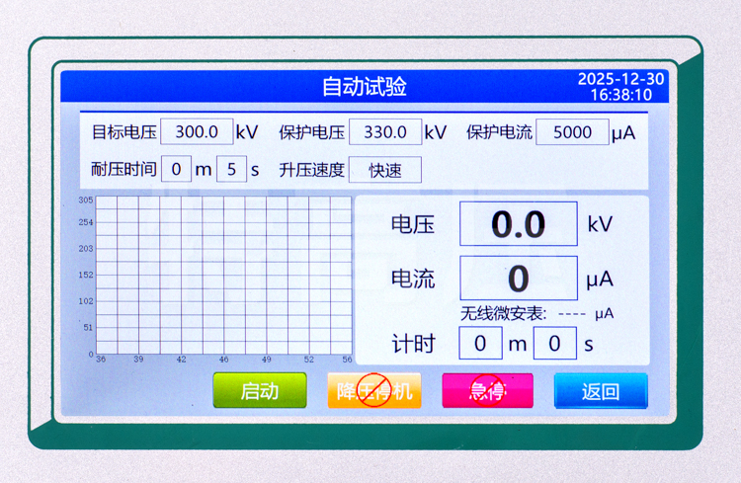Viewport: 741px width, 483px height.
Task: Tap the 自动试验 title in header
Action: 364,87
